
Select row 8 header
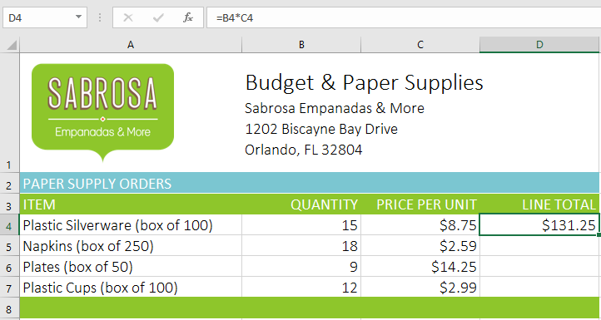click(10, 308)
